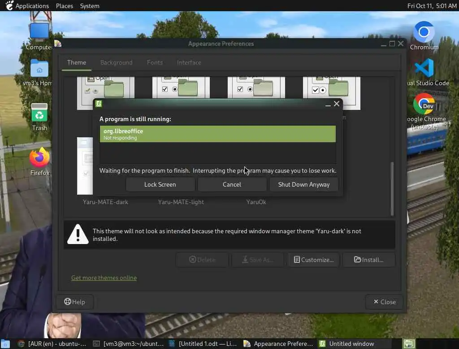Viewport: 459px width, 349px height.
Task: Minimize the still-running program dialog
Action: coord(328,104)
